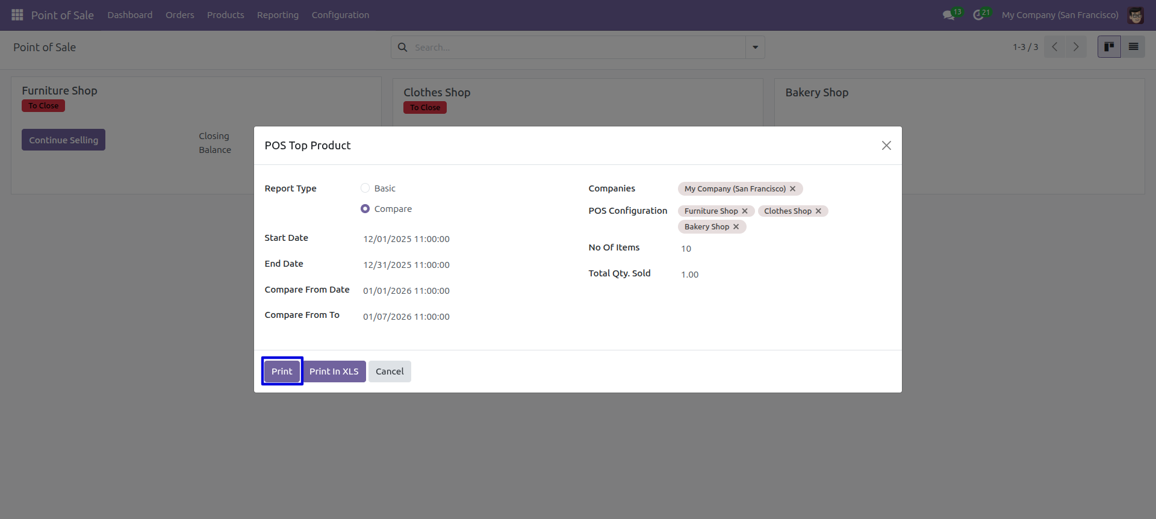Click the company switcher My Company
Screen dimensions: 1156x519
[1060, 15]
